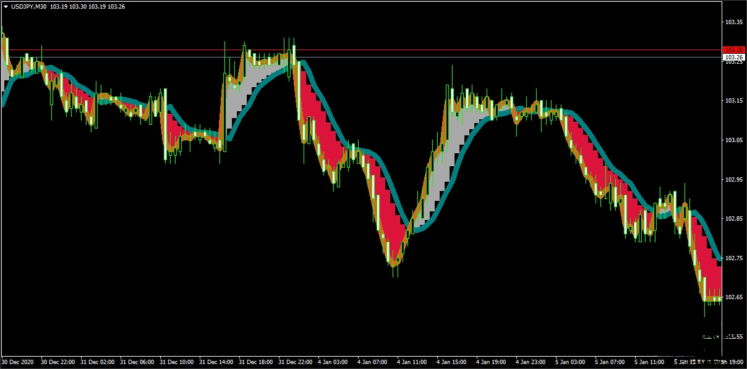Click the 31 Dec 22:00 time label
Screen dimensions: 747x369
click(x=296, y=361)
